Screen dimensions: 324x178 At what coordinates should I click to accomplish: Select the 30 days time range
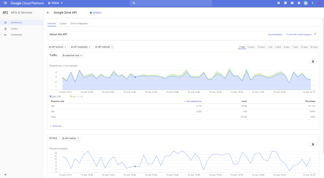coord(314,47)
